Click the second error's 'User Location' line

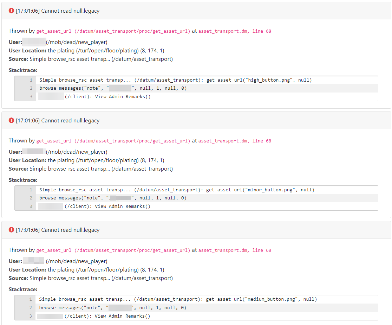point(86,160)
